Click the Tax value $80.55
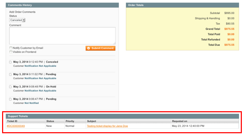Viewport: 245px width, 135px height. tap(230, 23)
